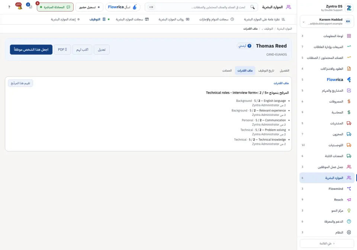
Task: Click the Flowrica sidebar icon
Action: pyautogui.click(x=349, y=79)
